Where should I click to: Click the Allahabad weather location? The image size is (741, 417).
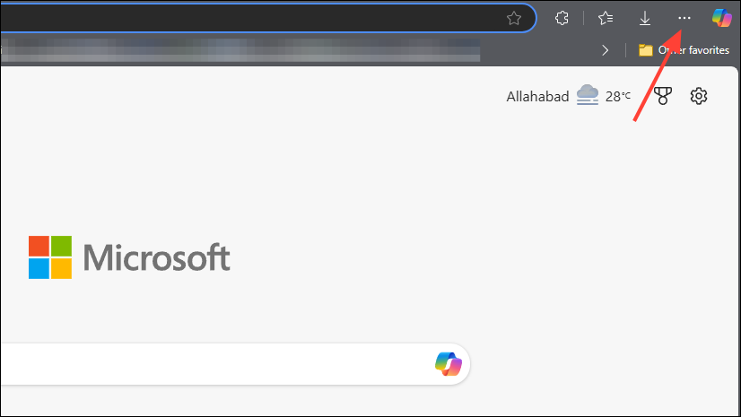pyautogui.click(x=537, y=97)
